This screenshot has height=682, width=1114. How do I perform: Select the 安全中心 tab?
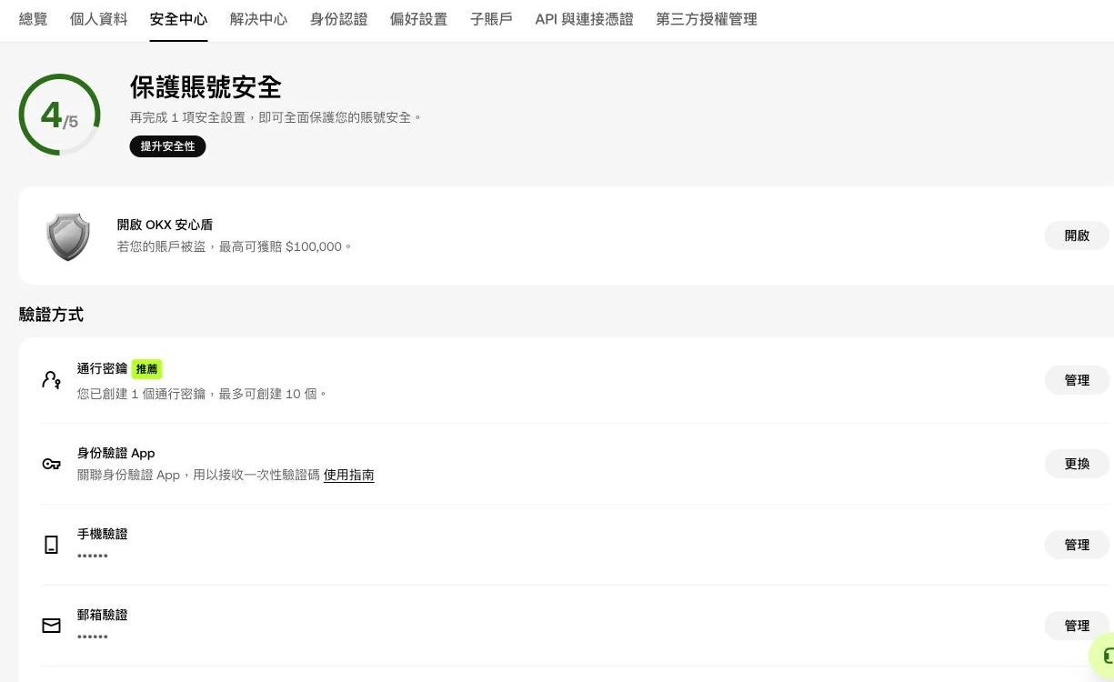[179, 19]
